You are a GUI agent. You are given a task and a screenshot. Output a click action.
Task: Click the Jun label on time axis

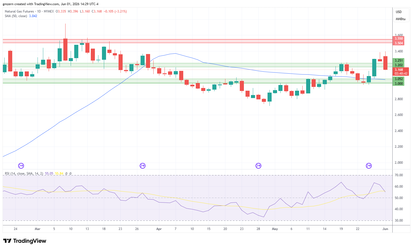[385, 229]
